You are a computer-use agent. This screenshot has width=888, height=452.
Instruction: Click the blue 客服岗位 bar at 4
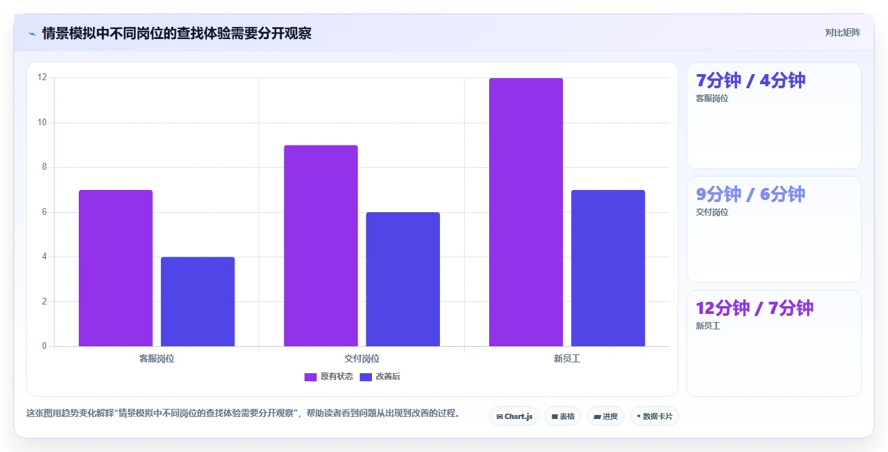point(198,302)
